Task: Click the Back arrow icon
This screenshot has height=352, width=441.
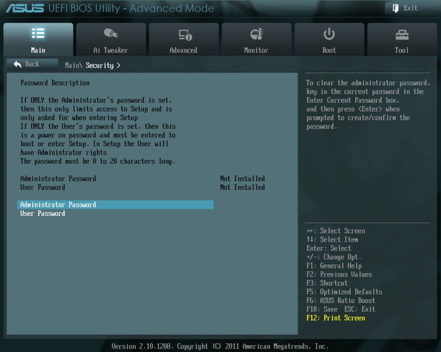Action: point(17,64)
